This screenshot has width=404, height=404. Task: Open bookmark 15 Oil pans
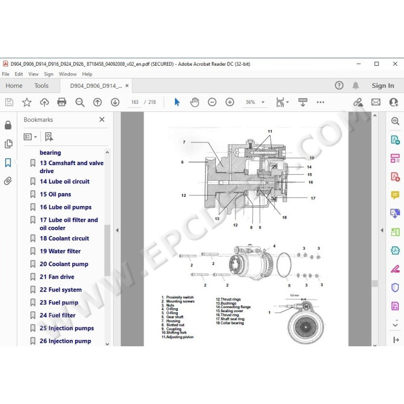tap(55, 194)
